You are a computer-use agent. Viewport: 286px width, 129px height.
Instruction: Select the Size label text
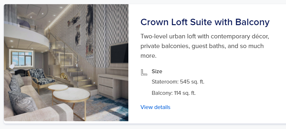click(157, 72)
